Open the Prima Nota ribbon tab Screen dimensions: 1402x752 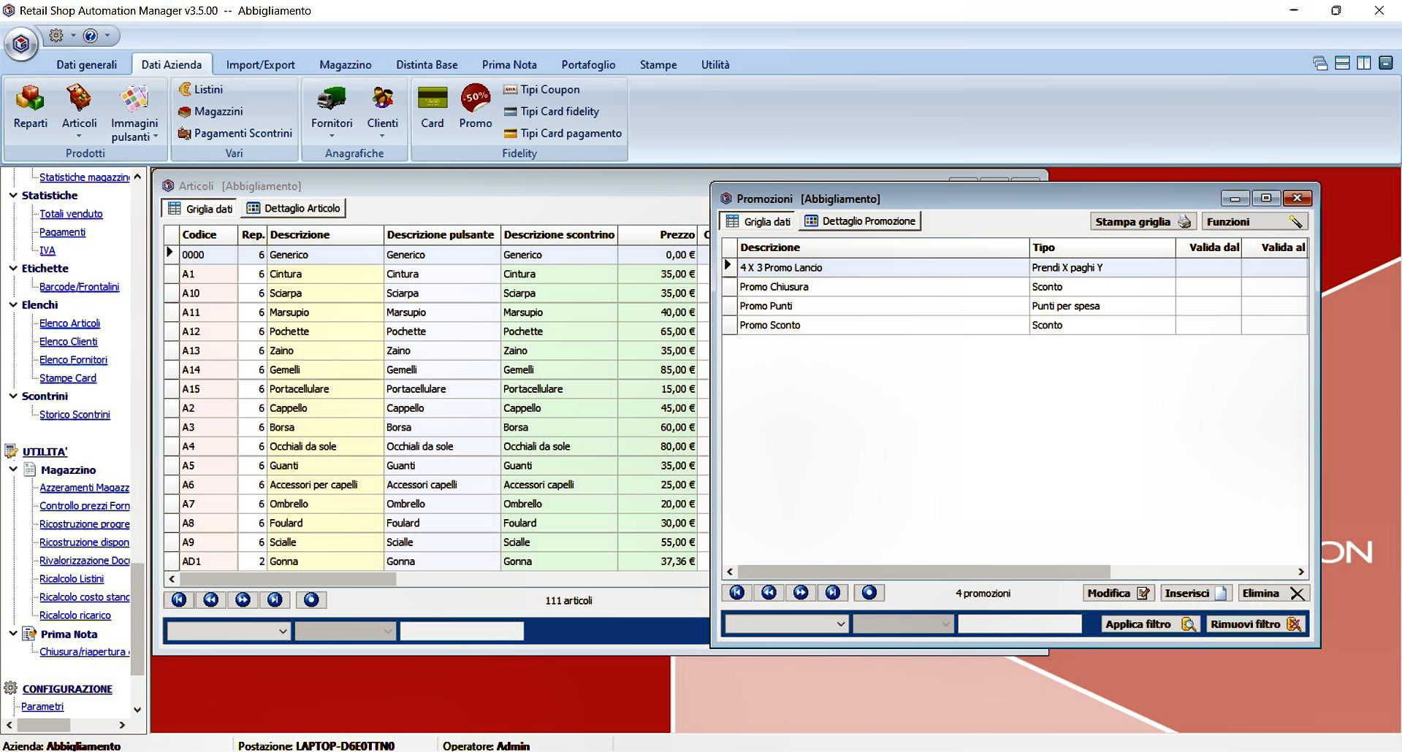coord(509,64)
